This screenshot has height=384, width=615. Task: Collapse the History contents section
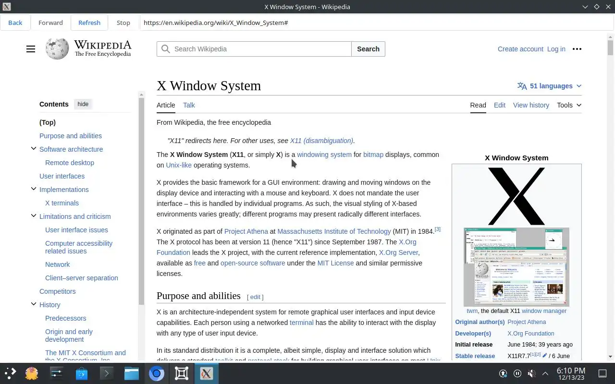click(34, 304)
